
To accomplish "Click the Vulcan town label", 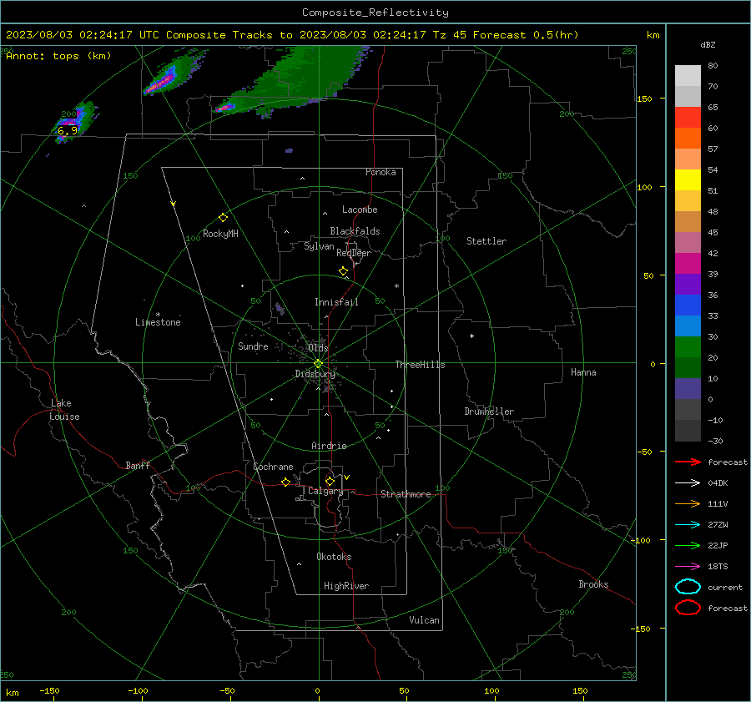I will [424, 620].
